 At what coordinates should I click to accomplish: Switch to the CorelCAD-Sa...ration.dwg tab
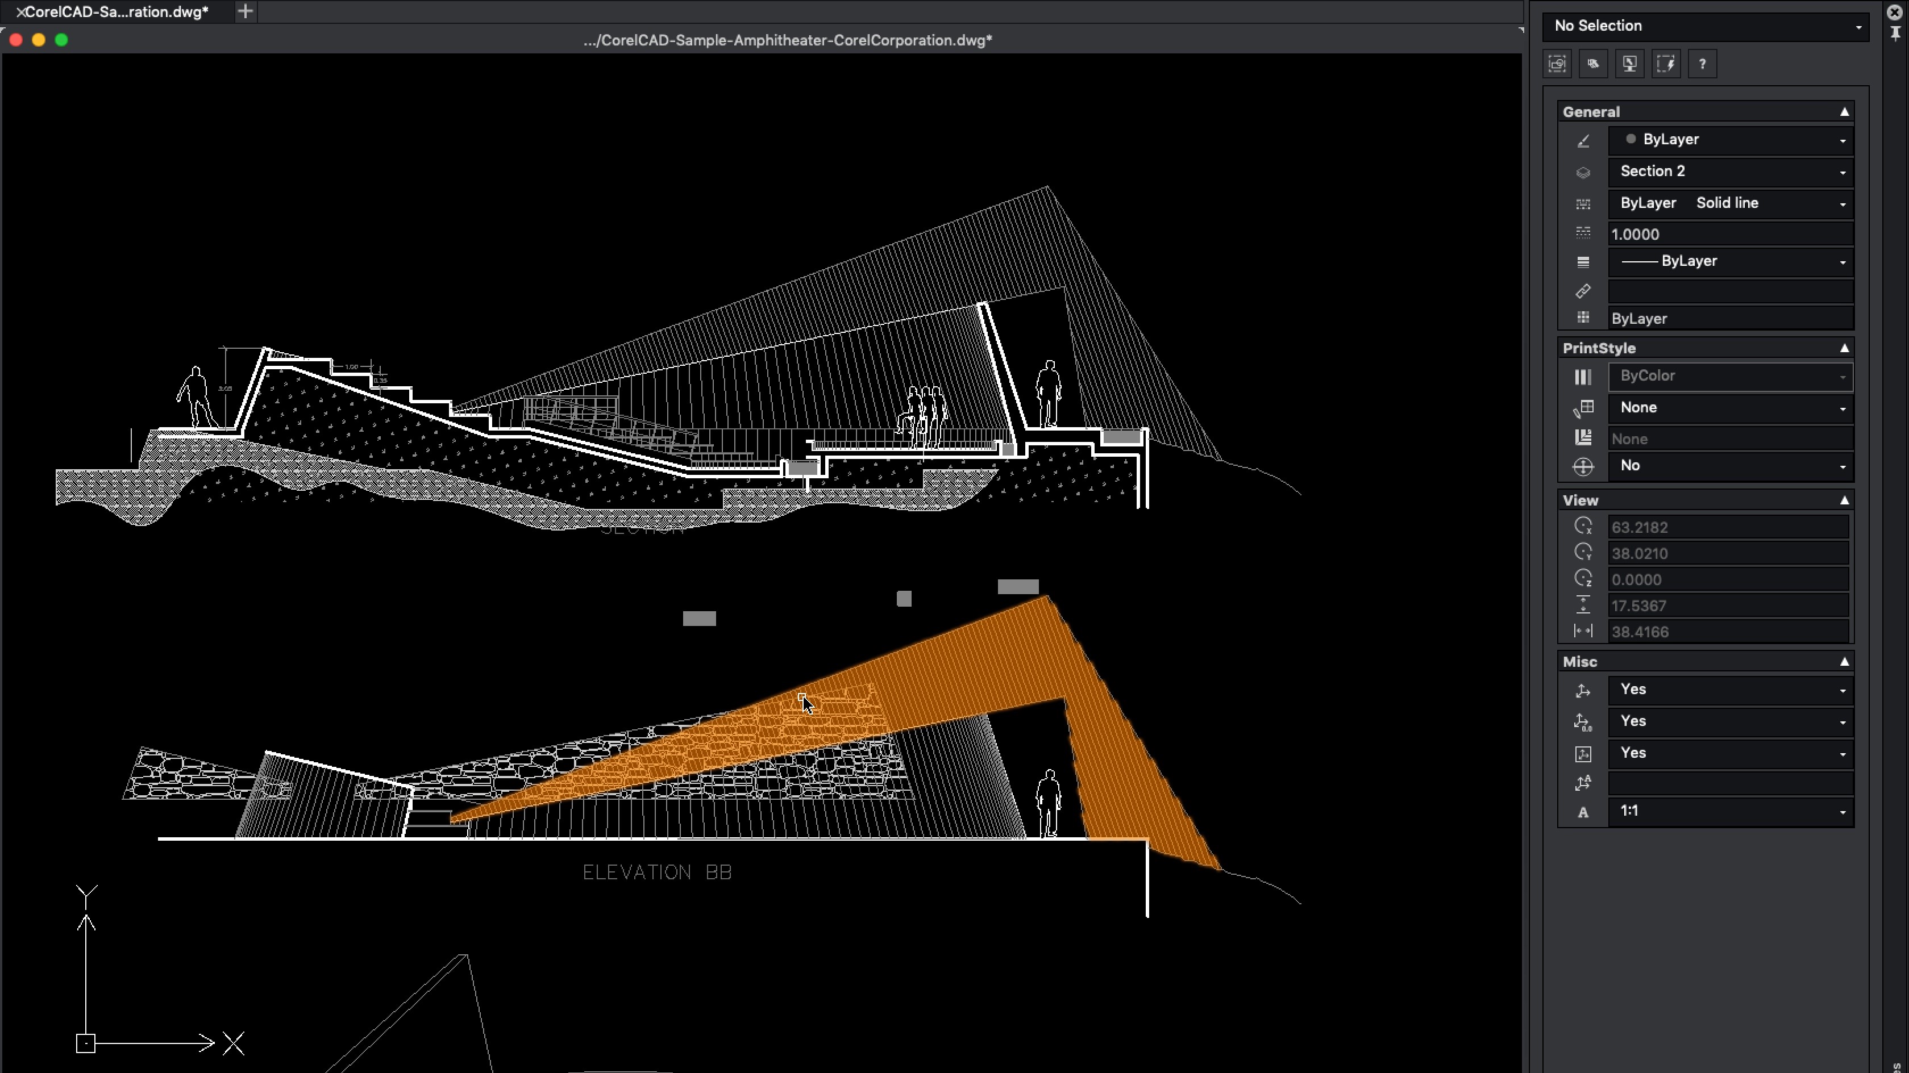click(x=117, y=12)
